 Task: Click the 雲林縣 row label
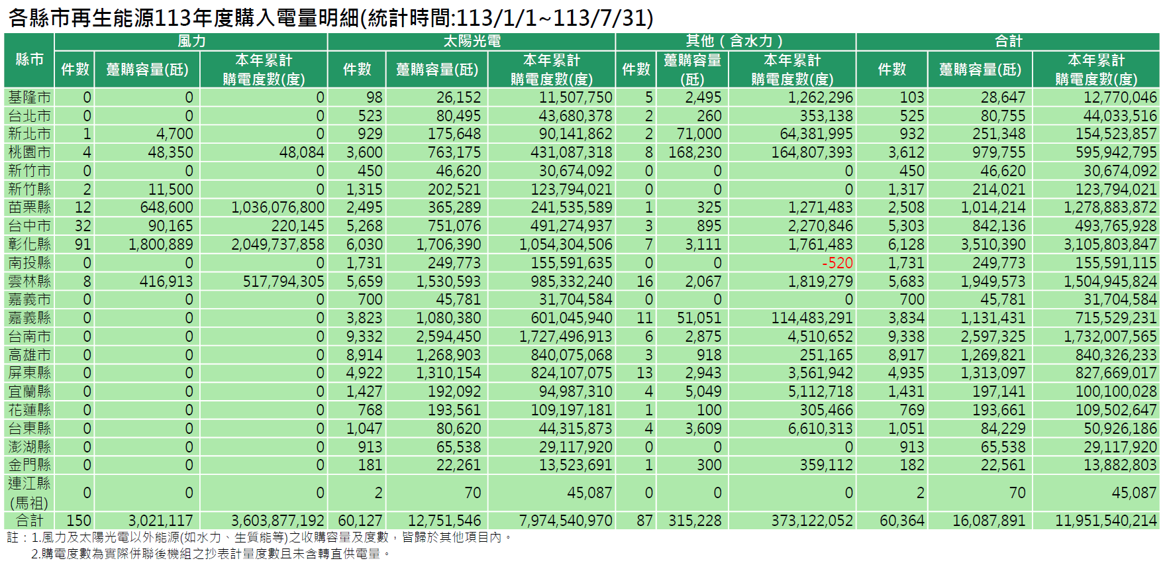[x=29, y=282]
